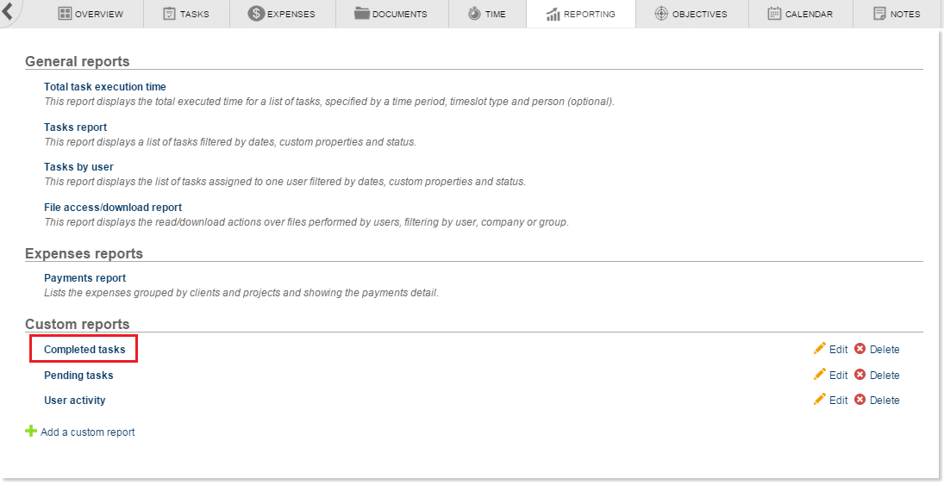Open the Tasks tab
The width and height of the screenshot is (944, 491).
coord(185,14)
